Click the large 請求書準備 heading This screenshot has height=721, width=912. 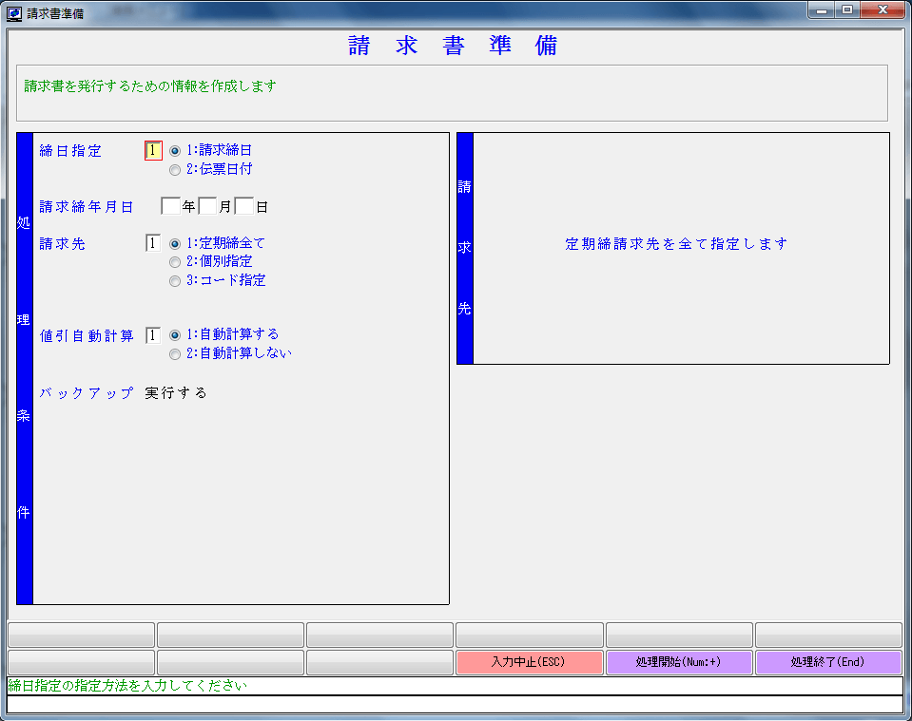click(454, 46)
